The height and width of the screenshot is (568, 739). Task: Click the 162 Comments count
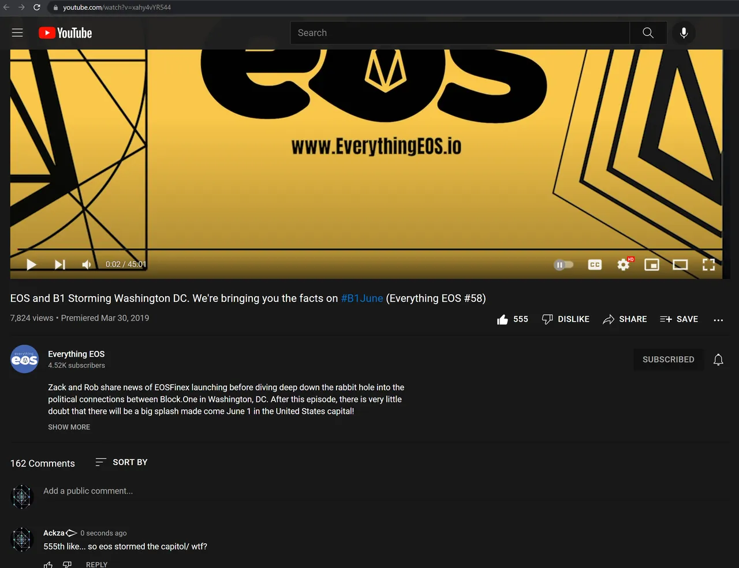(43, 464)
